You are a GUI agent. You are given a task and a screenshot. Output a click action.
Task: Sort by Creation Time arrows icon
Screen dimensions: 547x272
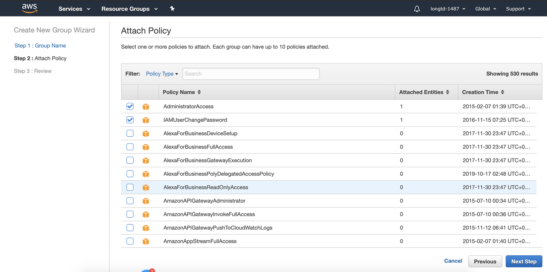point(503,92)
